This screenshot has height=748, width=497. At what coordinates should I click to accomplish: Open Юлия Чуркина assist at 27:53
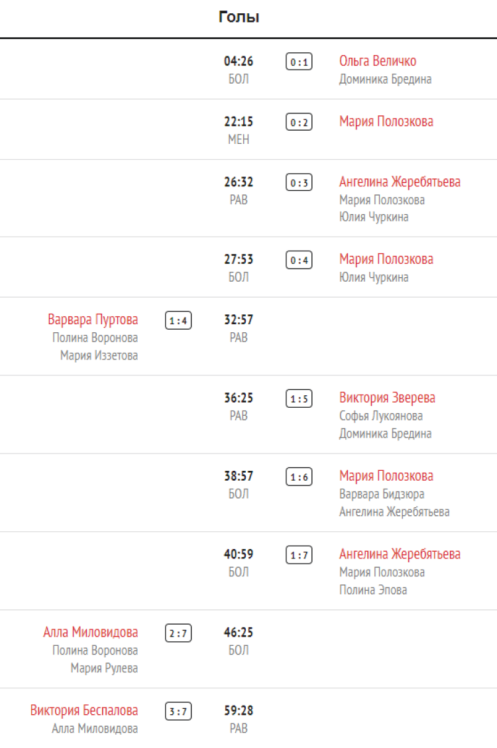(x=374, y=277)
